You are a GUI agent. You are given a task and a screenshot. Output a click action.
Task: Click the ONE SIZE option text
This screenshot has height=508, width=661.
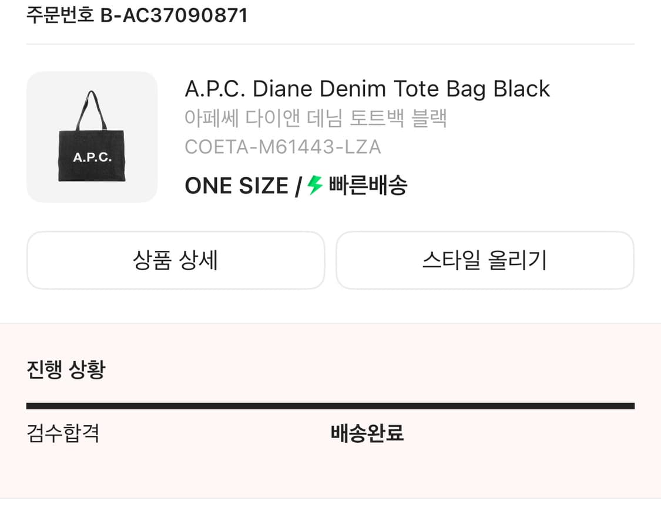click(236, 186)
